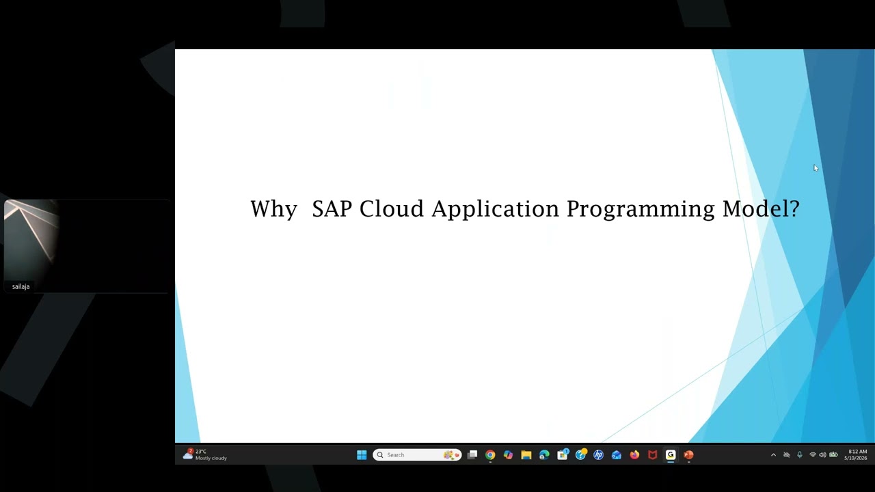Open Microsoft Copilot from the taskbar
Image resolution: width=875 pixels, height=492 pixels.
[508, 455]
